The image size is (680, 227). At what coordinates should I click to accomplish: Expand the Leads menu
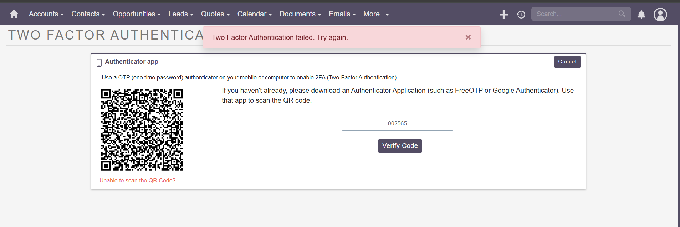pyautogui.click(x=181, y=14)
